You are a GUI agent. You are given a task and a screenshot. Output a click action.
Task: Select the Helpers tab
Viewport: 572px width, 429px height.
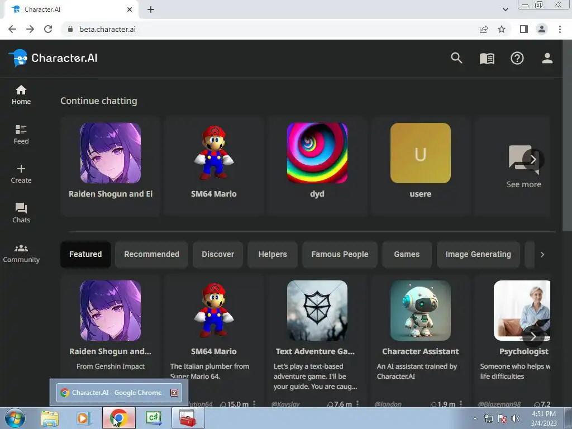273,254
